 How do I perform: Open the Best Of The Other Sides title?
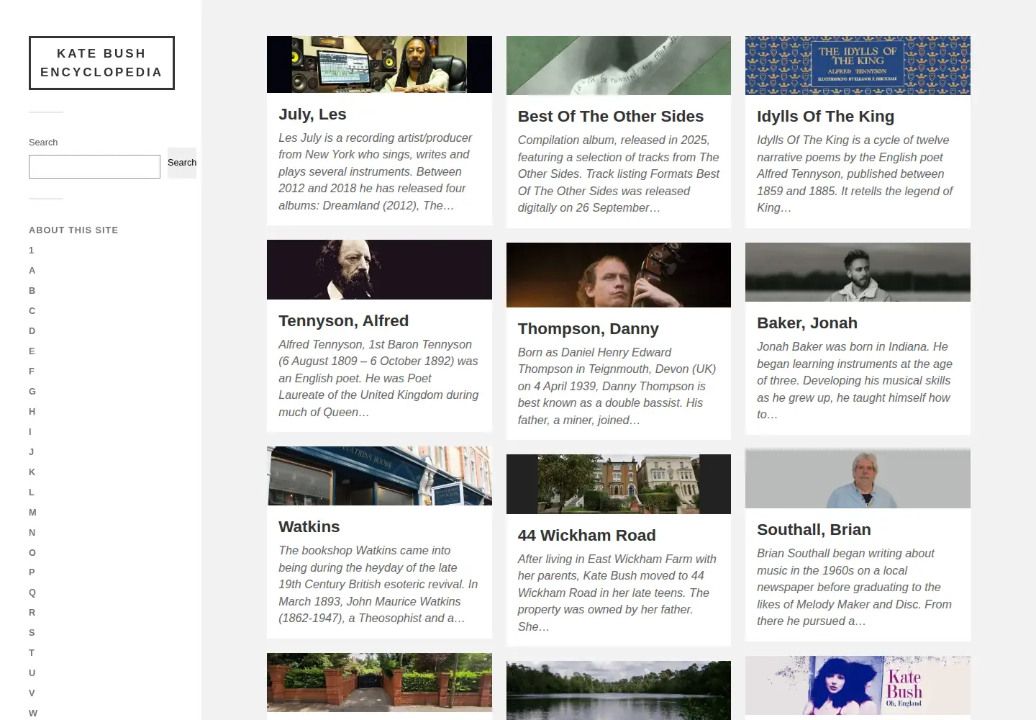coord(611,117)
